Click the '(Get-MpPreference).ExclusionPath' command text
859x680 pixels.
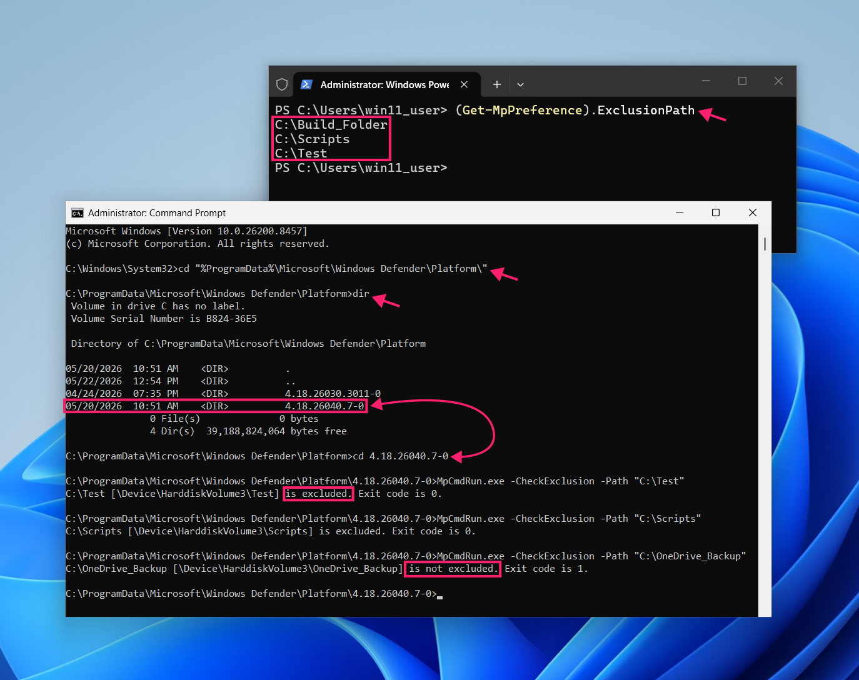point(575,110)
